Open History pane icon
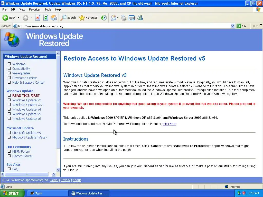This screenshot has height=197, width=263. click(x=104, y=18)
